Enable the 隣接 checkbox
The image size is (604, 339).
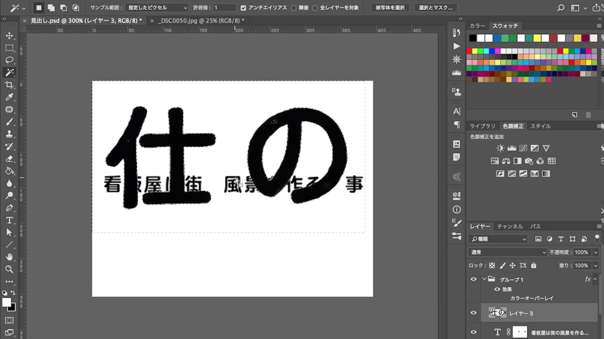294,8
